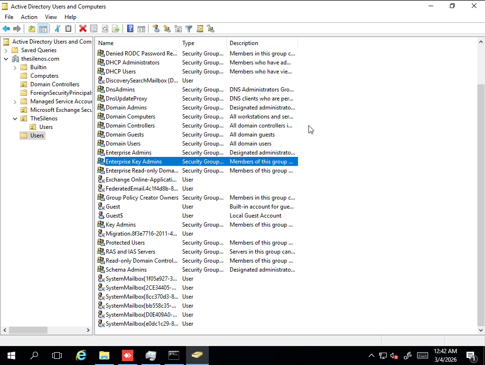Click the Refresh toolbar icon
This screenshot has height=365, width=485.
105,29
